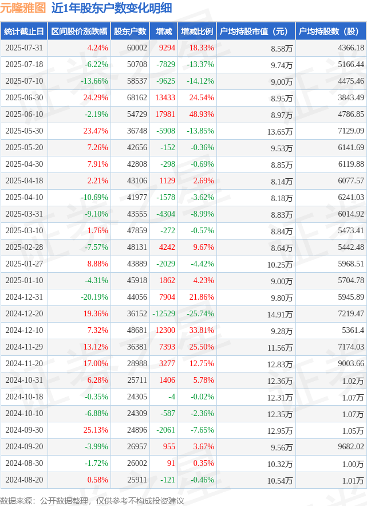Click the -12529 decrease value cell
Screen dimensions: 367x506
pos(164,313)
